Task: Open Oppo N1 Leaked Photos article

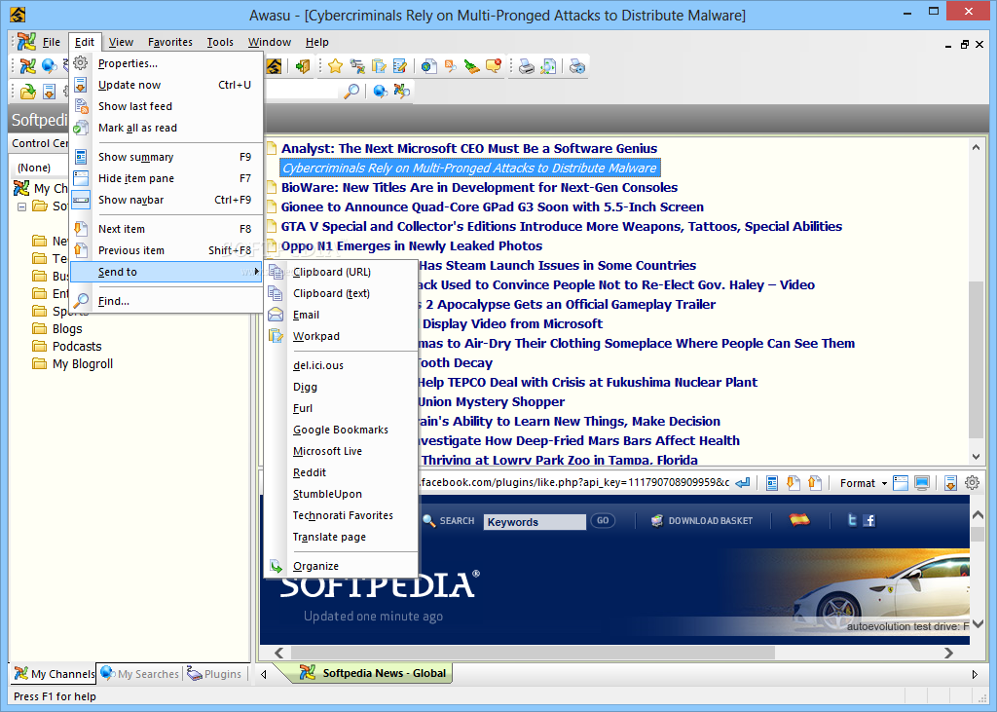Action: (x=412, y=246)
